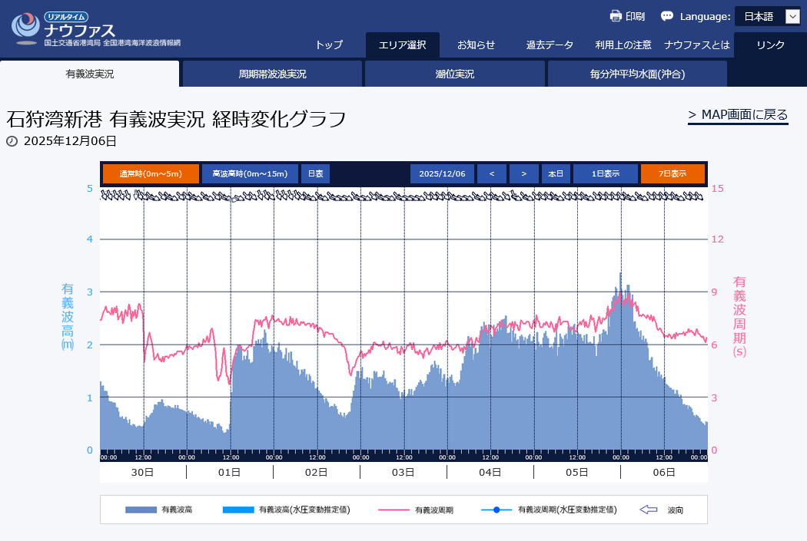Screen dimensions: 807x541
Task: Toggle 1日表示 one-day view
Action: [605, 173]
